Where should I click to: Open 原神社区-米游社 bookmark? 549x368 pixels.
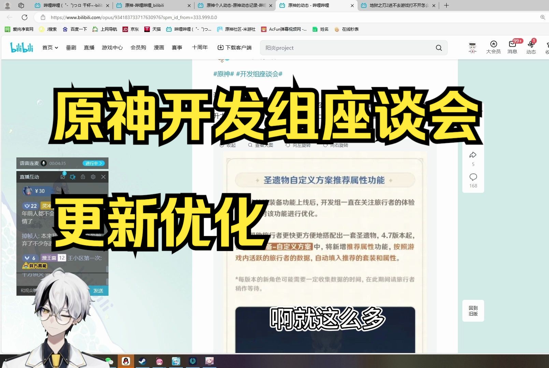tap(236, 29)
